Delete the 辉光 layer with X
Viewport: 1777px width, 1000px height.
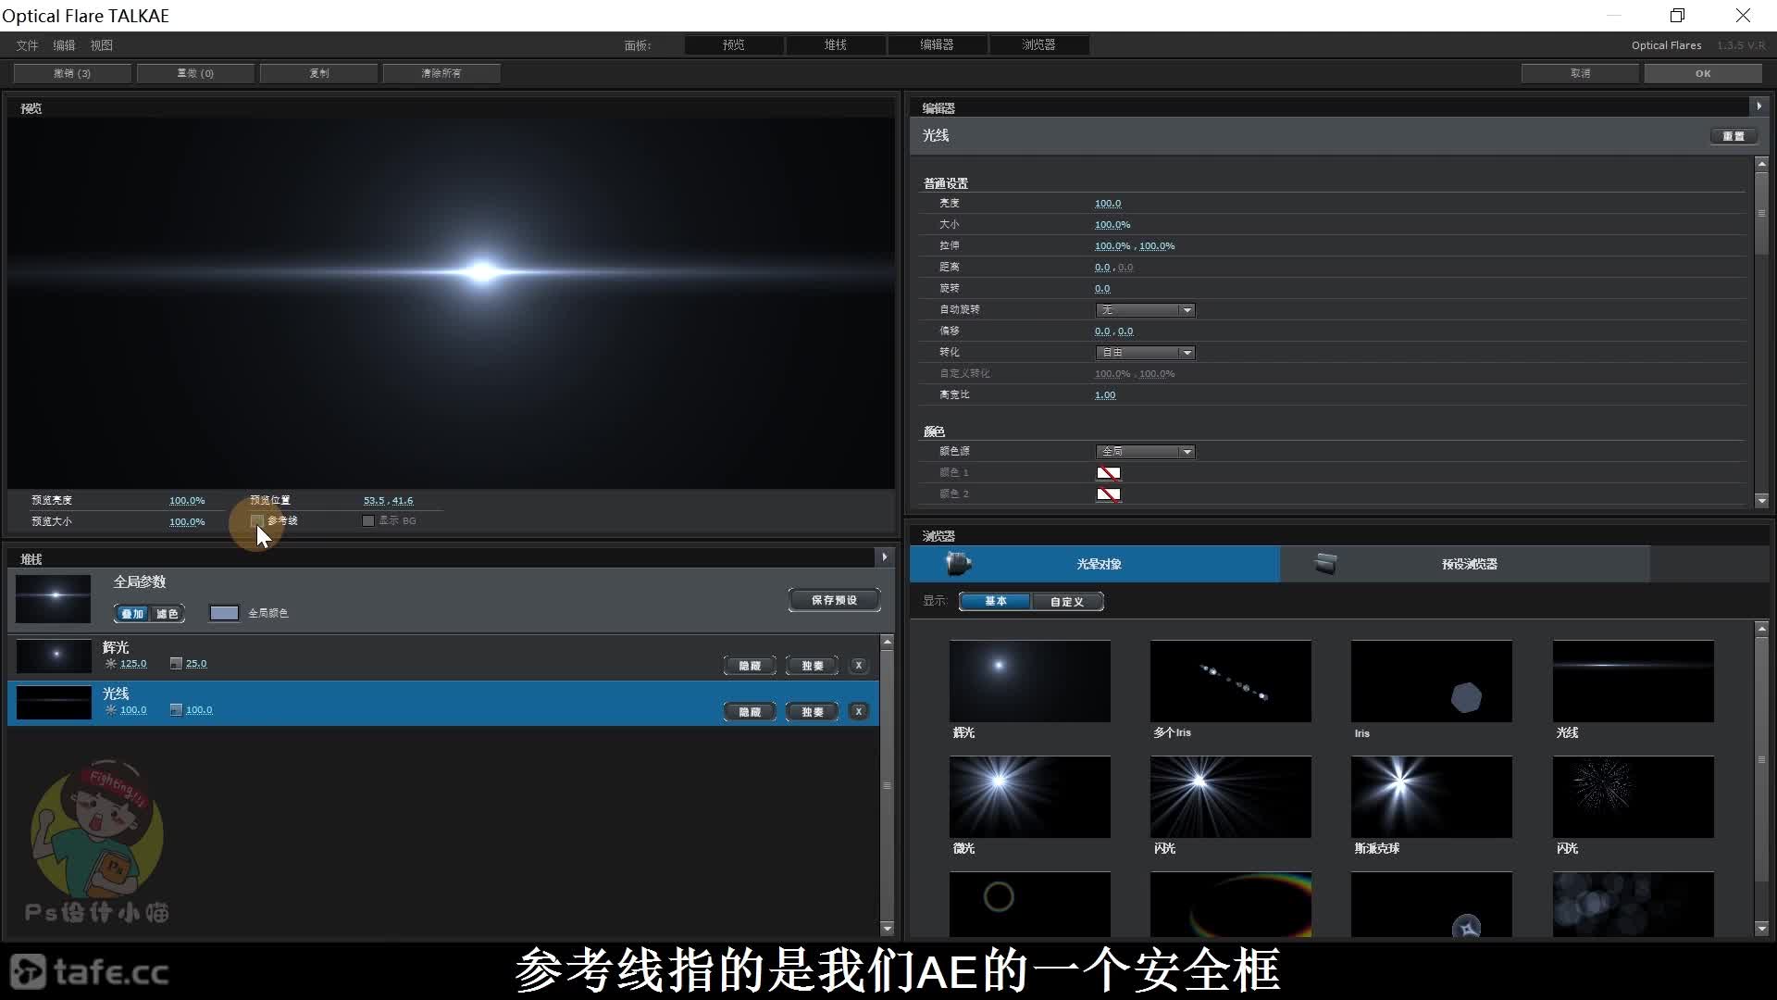coord(859,665)
